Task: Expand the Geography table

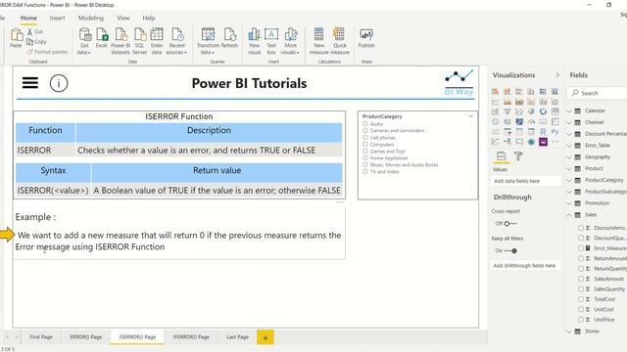Action: pyautogui.click(x=569, y=156)
